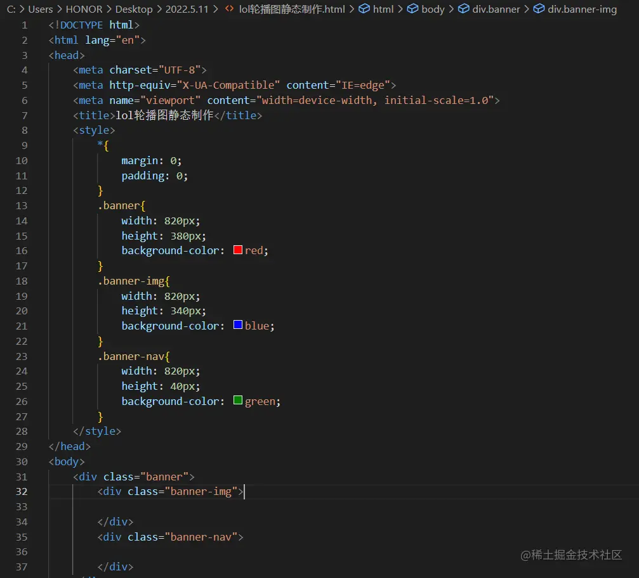Viewport: 639px width, 578px height.
Task: Click the 'charset="UTF-8"' attribute
Action: click(x=155, y=70)
